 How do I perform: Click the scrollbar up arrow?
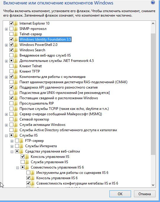click(153, 23)
